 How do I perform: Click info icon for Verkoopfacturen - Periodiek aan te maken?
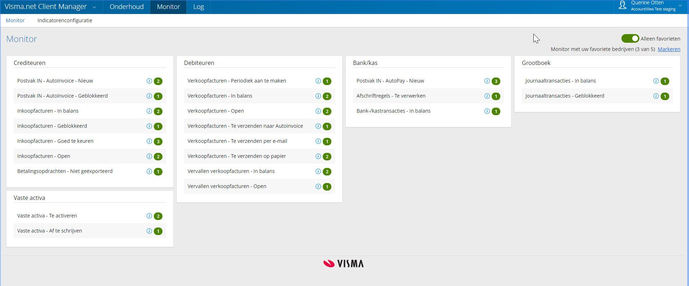tap(318, 81)
